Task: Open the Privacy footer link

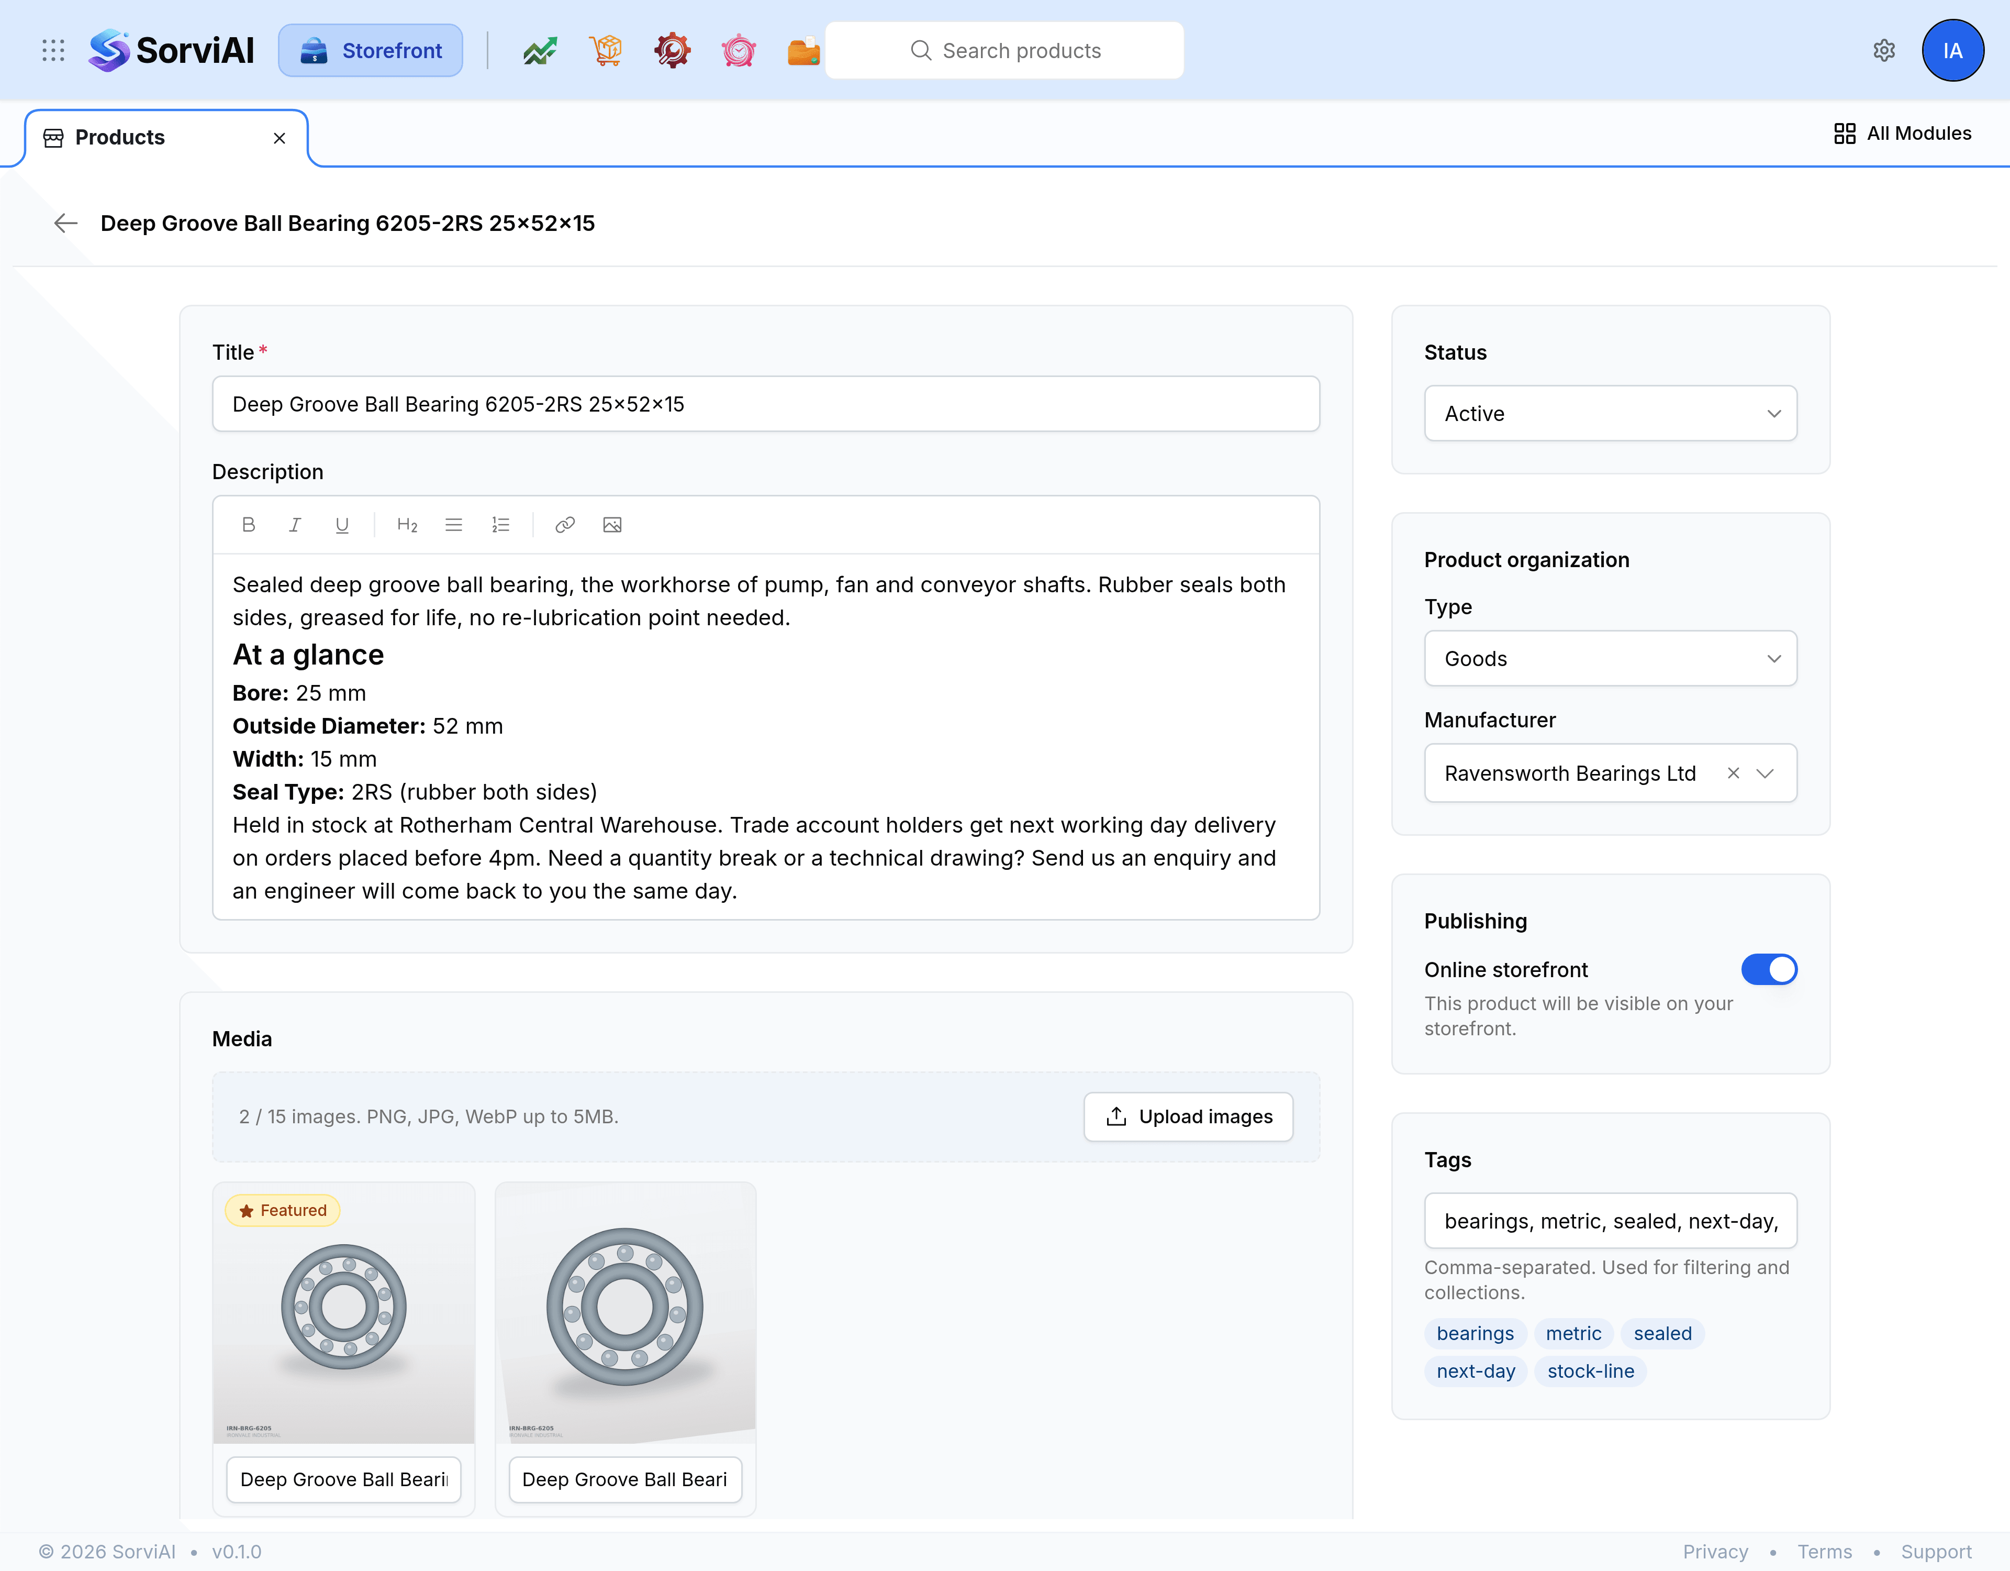Action: (x=1715, y=1552)
